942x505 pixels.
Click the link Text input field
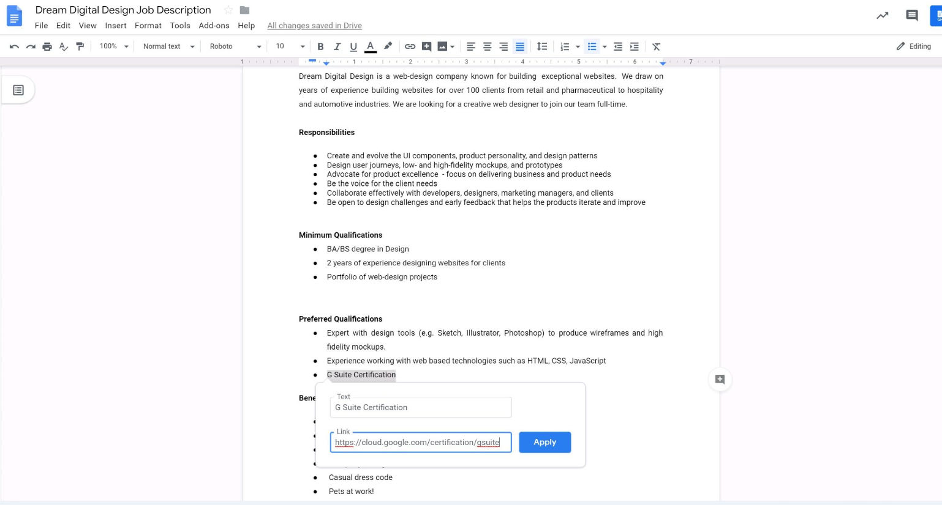click(421, 407)
